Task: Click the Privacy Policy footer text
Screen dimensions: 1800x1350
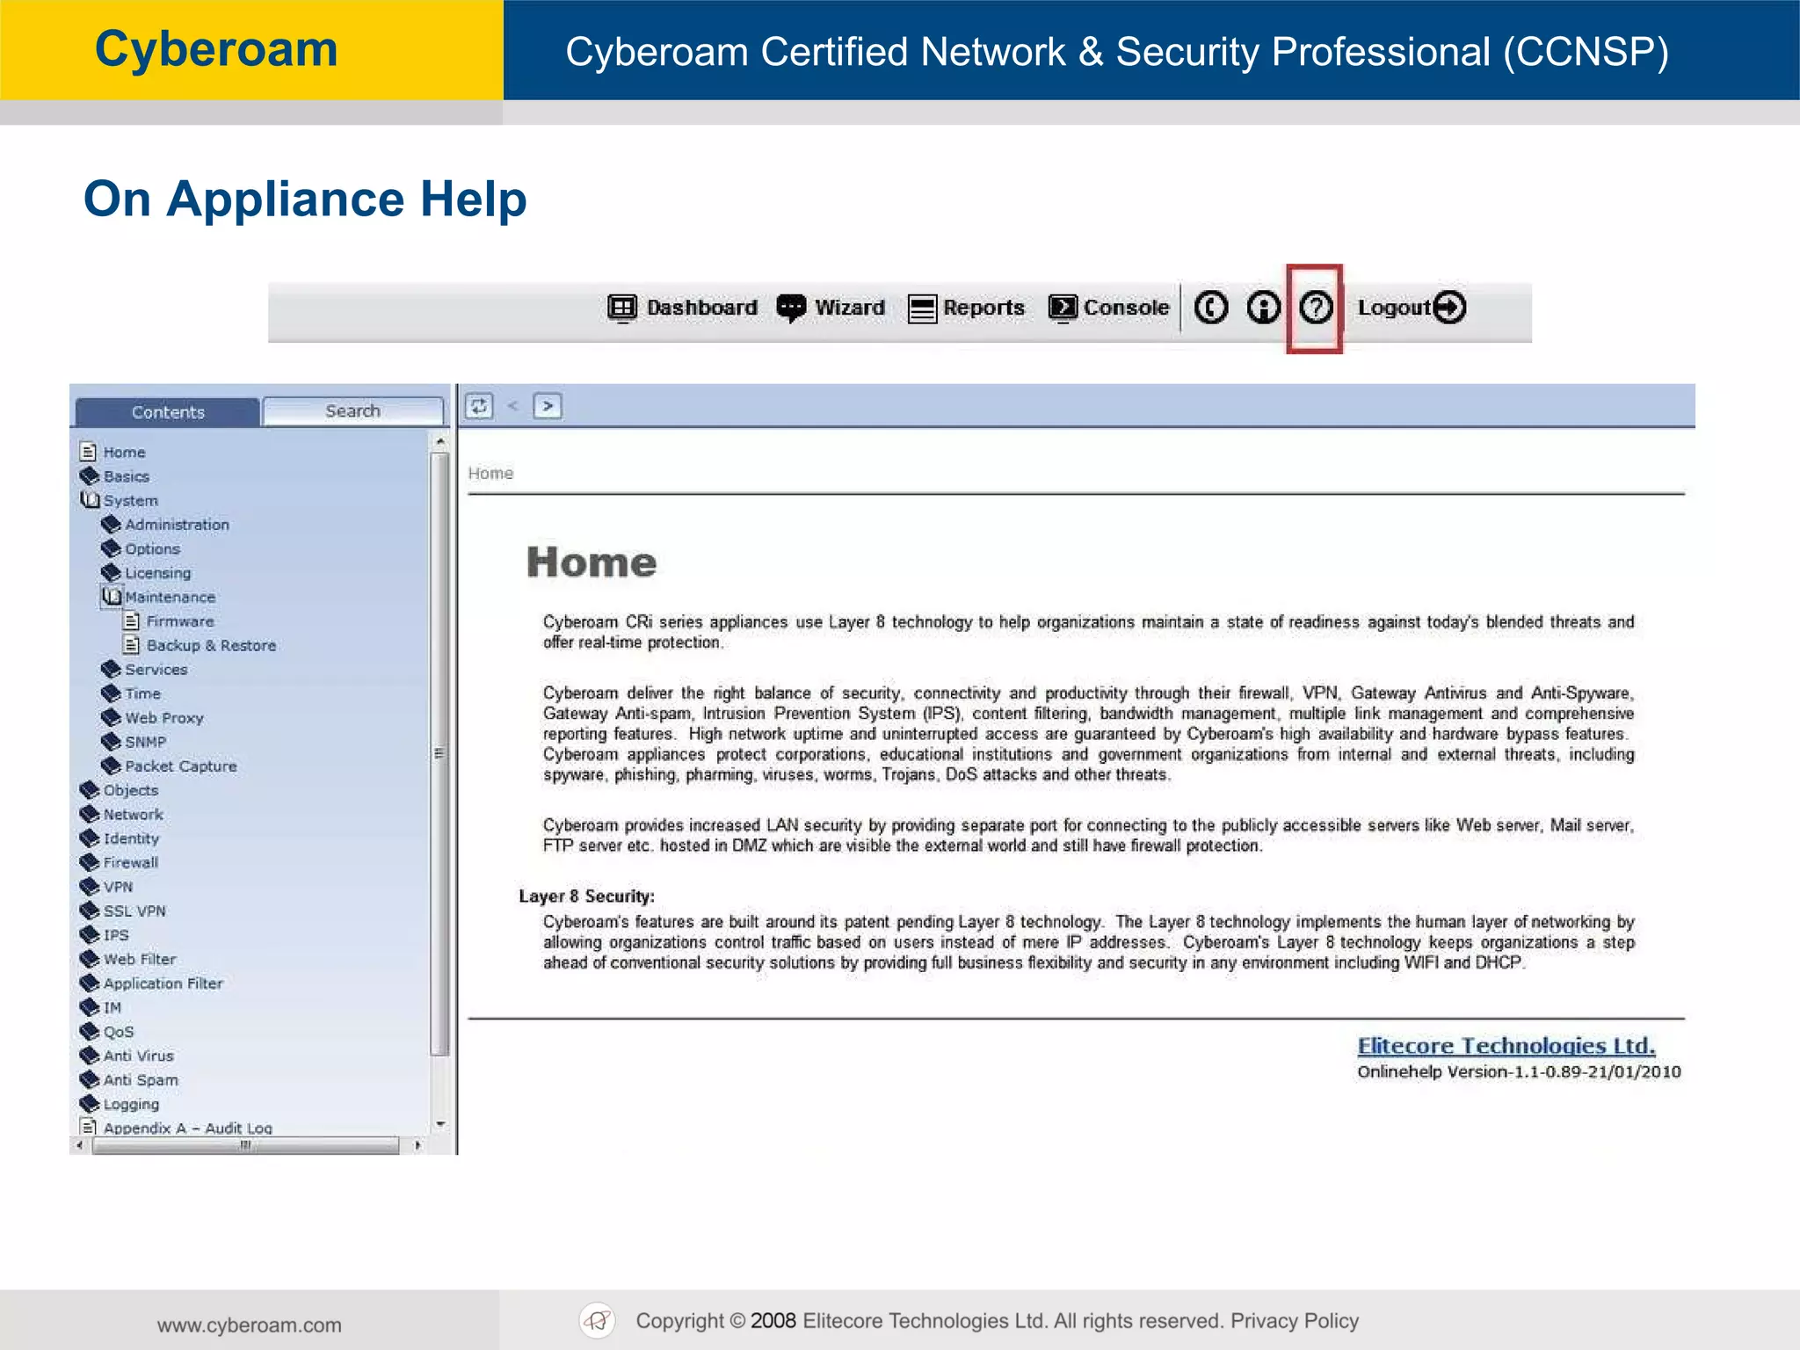Action: 1295,1321
